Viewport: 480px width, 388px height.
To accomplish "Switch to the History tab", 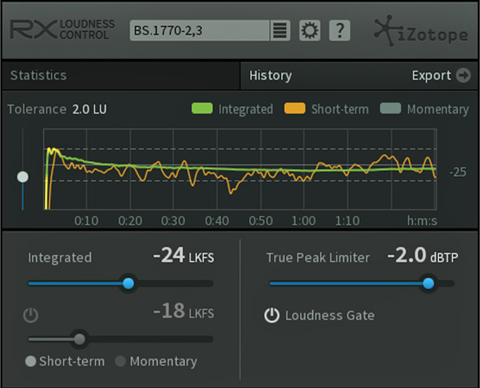I will (270, 75).
